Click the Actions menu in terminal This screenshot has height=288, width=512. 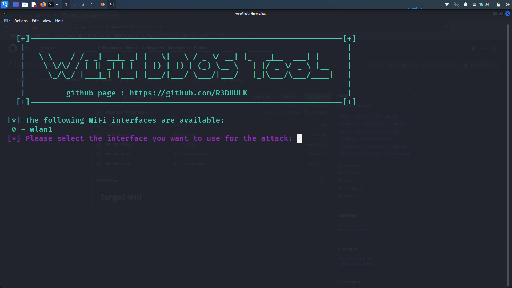pyautogui.click(x=21, y=20)
